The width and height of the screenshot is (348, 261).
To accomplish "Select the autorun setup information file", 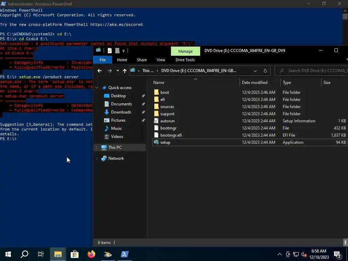I will (x=167, y=121).
